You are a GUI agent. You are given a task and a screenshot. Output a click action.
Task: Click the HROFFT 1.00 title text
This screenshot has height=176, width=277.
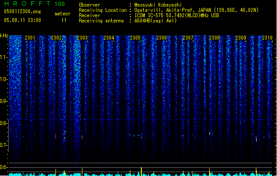(x=35, y=4)
